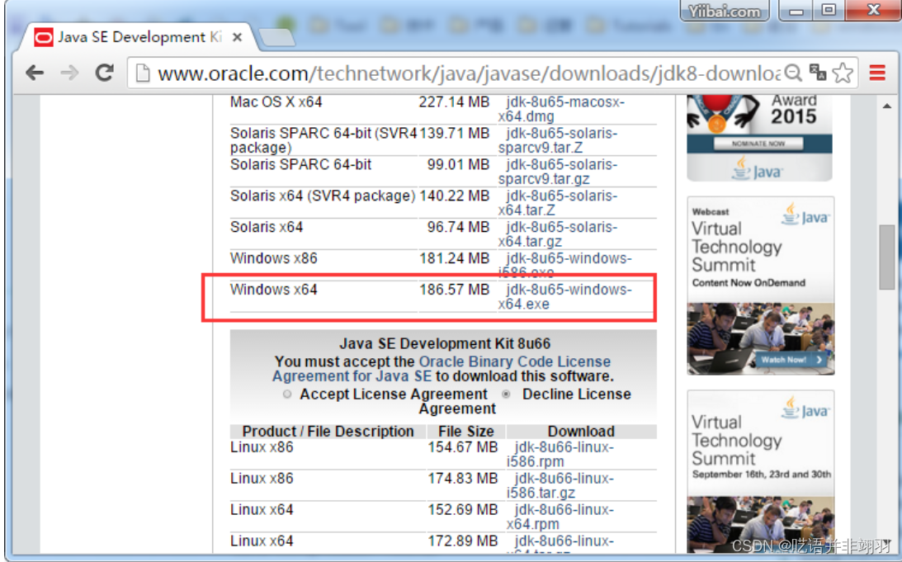Open the Virtual Technology Summit webcast photo
The image size is (902, 562).
761,338
